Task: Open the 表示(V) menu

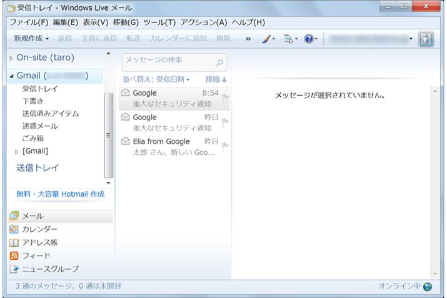Action: click(x=96, y=22)
